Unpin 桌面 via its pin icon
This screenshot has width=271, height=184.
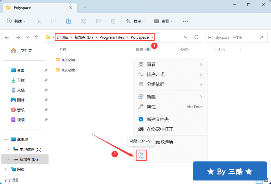[x=46, y=70]
